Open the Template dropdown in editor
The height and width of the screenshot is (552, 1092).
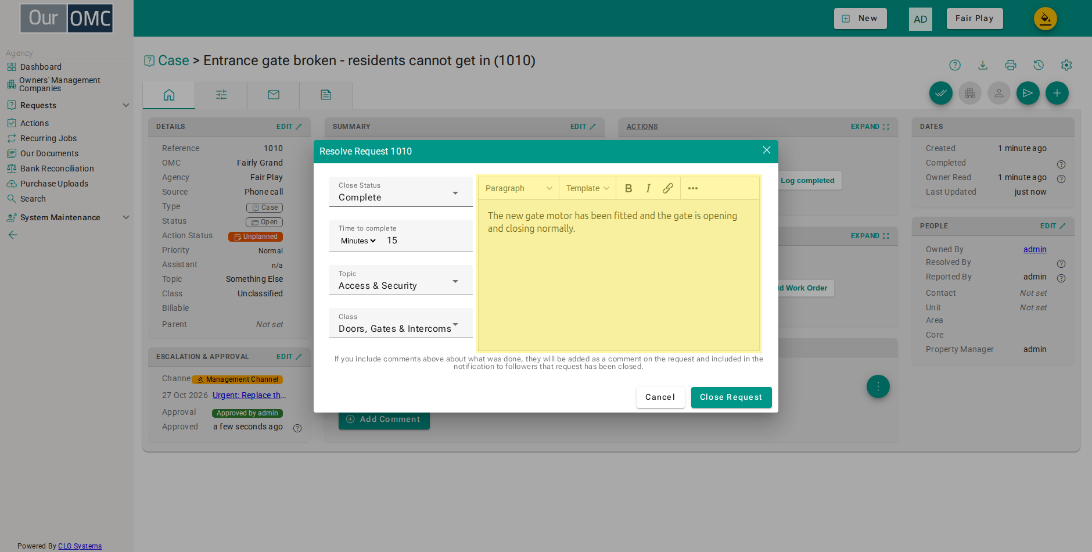[588, 188]
